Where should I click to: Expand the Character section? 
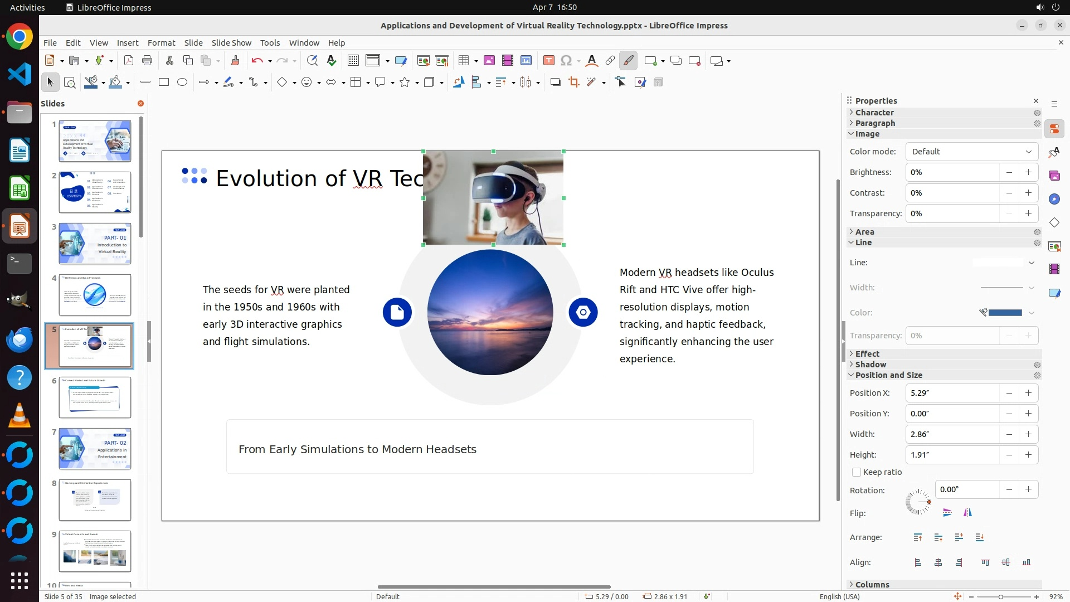click(x=874, y=113)
